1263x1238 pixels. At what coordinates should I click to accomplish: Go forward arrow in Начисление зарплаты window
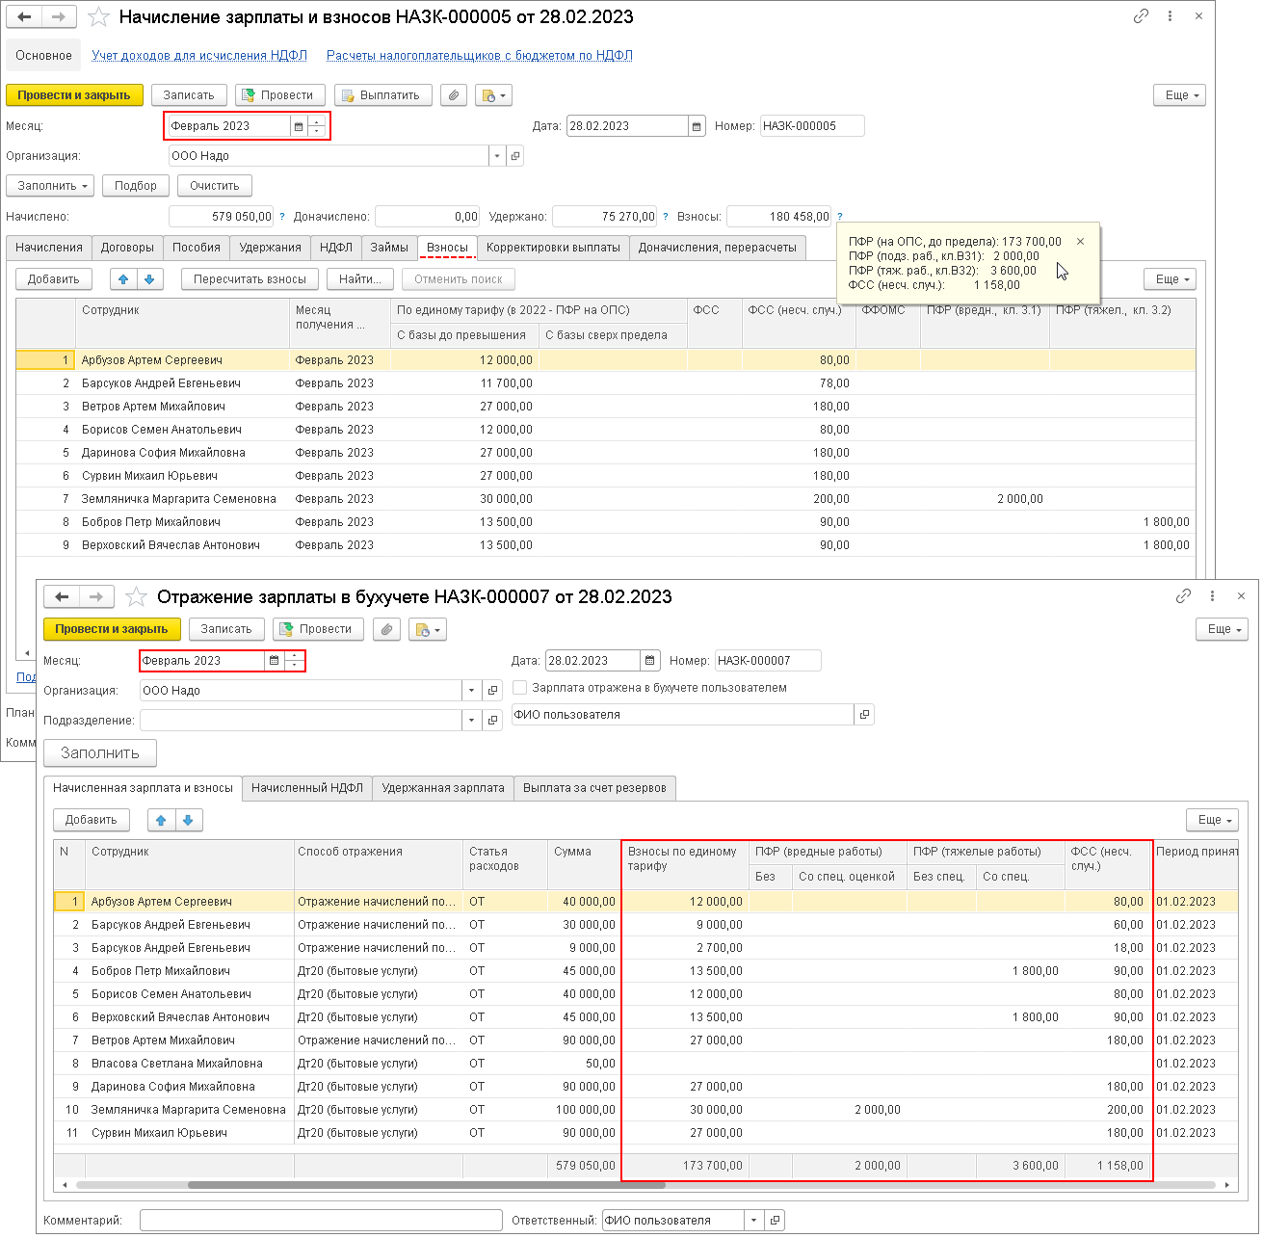tap(60, 17)
